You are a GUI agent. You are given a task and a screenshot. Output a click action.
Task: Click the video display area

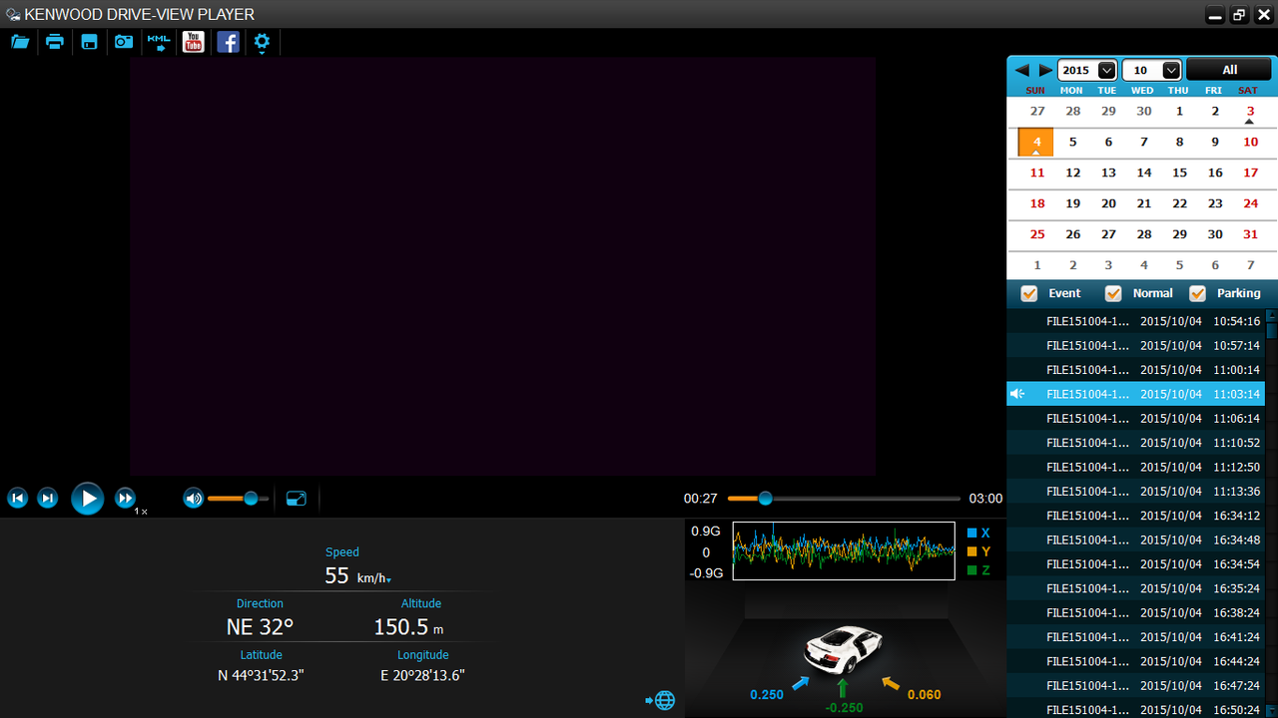503,266
